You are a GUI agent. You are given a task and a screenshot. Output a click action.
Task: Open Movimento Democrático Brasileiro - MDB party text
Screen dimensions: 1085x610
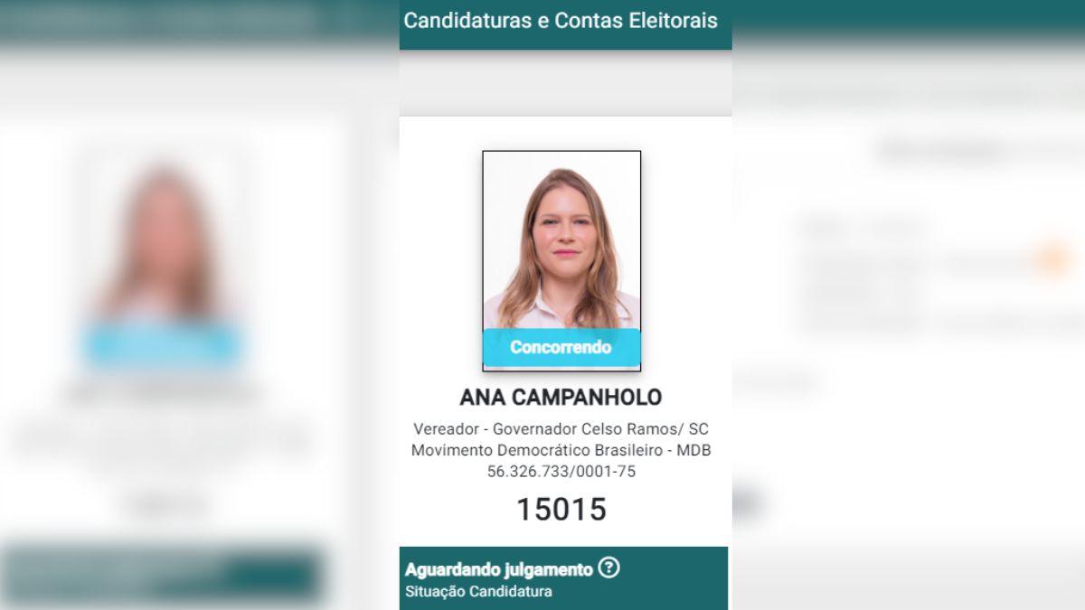(561, 450)
